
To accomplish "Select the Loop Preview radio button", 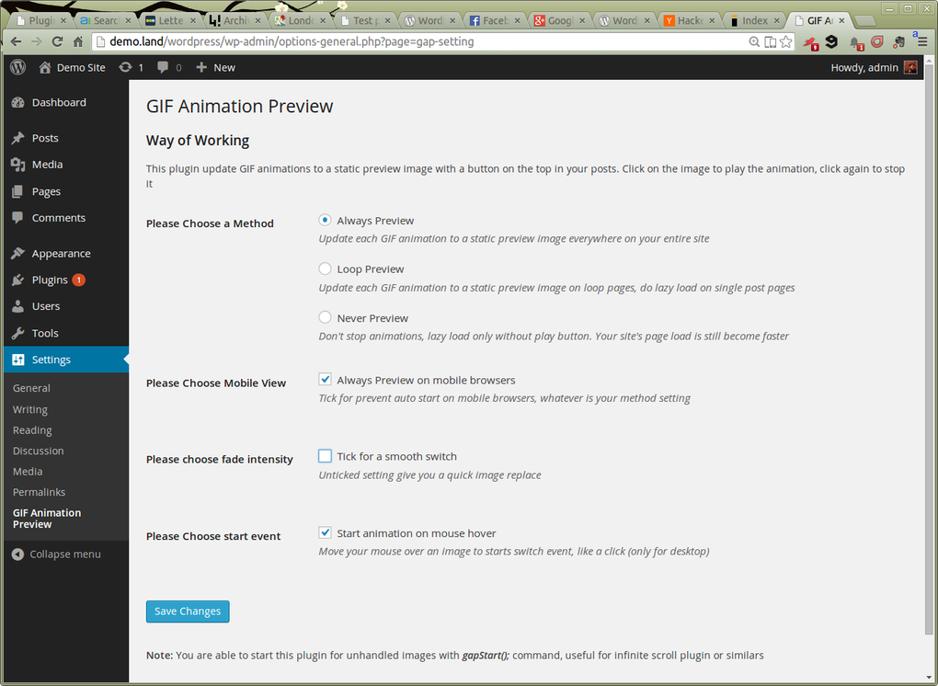I will (325, 269).
